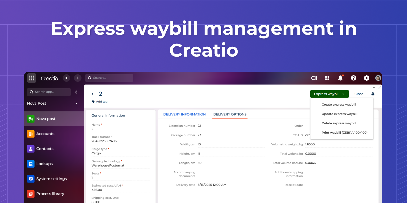Screen dimensions: 407x203
Task: Click the Creatio logo
Action: tap(49, 78)
